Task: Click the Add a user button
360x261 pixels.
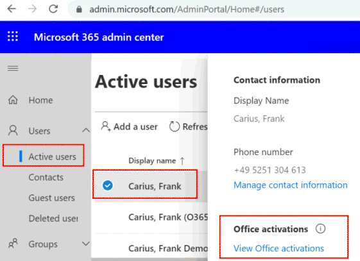Action: pos(129,126)
